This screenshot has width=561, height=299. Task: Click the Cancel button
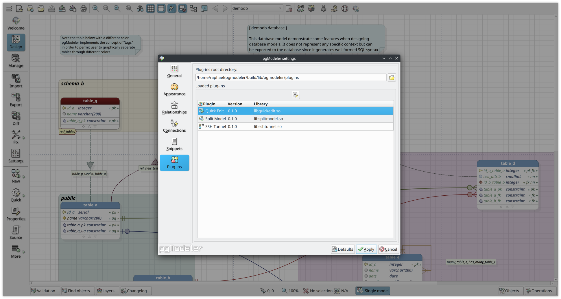click(388, 249)
